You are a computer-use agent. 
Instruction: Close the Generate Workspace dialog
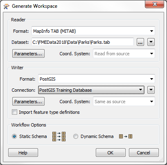tap(154, 4)
